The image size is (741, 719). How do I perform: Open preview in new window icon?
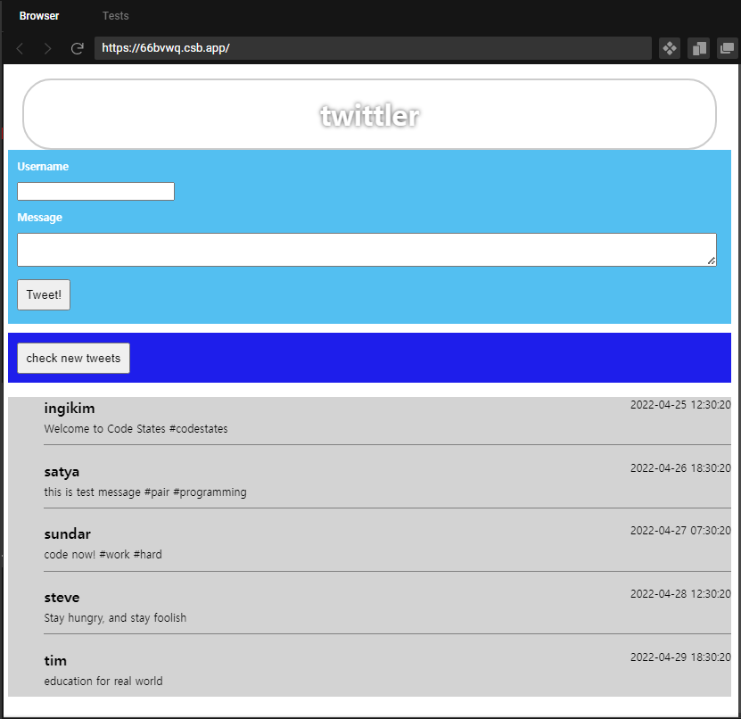[728, 48]
